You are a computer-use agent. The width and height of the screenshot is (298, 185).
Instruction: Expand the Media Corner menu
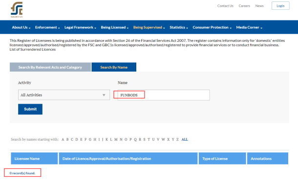249,27
